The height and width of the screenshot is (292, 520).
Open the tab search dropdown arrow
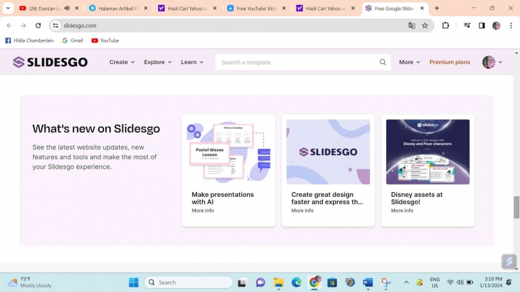click(8, 8)
